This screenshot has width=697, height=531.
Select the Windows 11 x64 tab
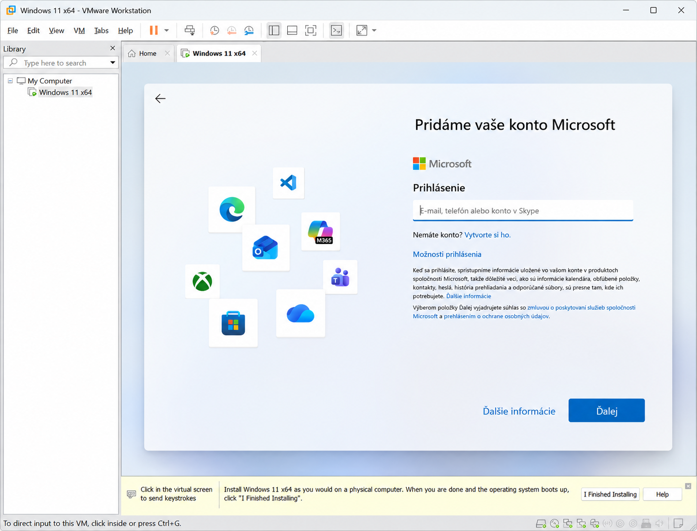point(219,53)
